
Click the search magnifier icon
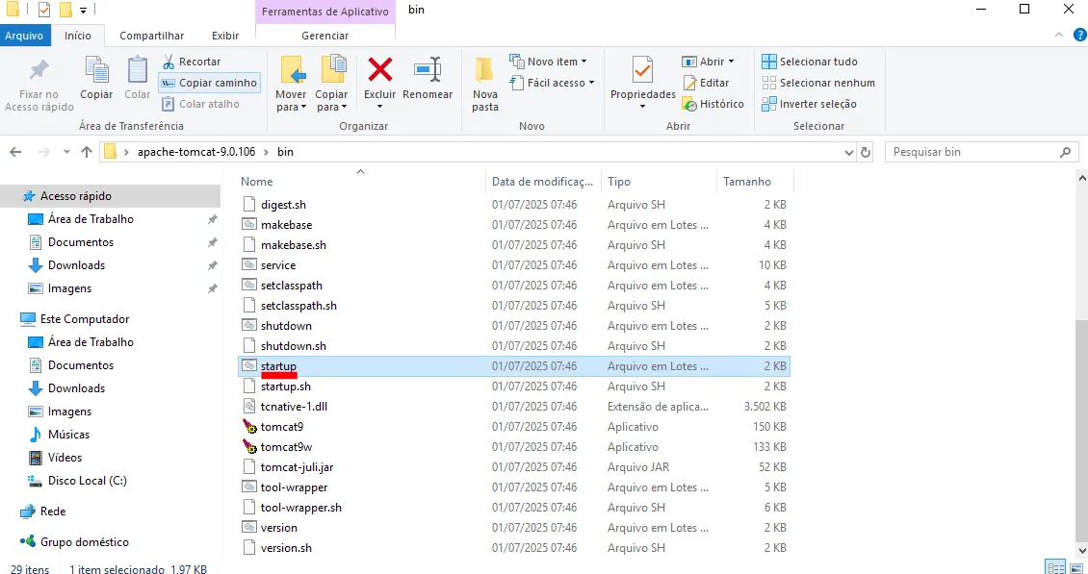[x=1065, y=152]
